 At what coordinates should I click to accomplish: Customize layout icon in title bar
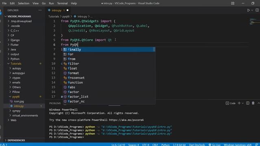pos(233,3)
